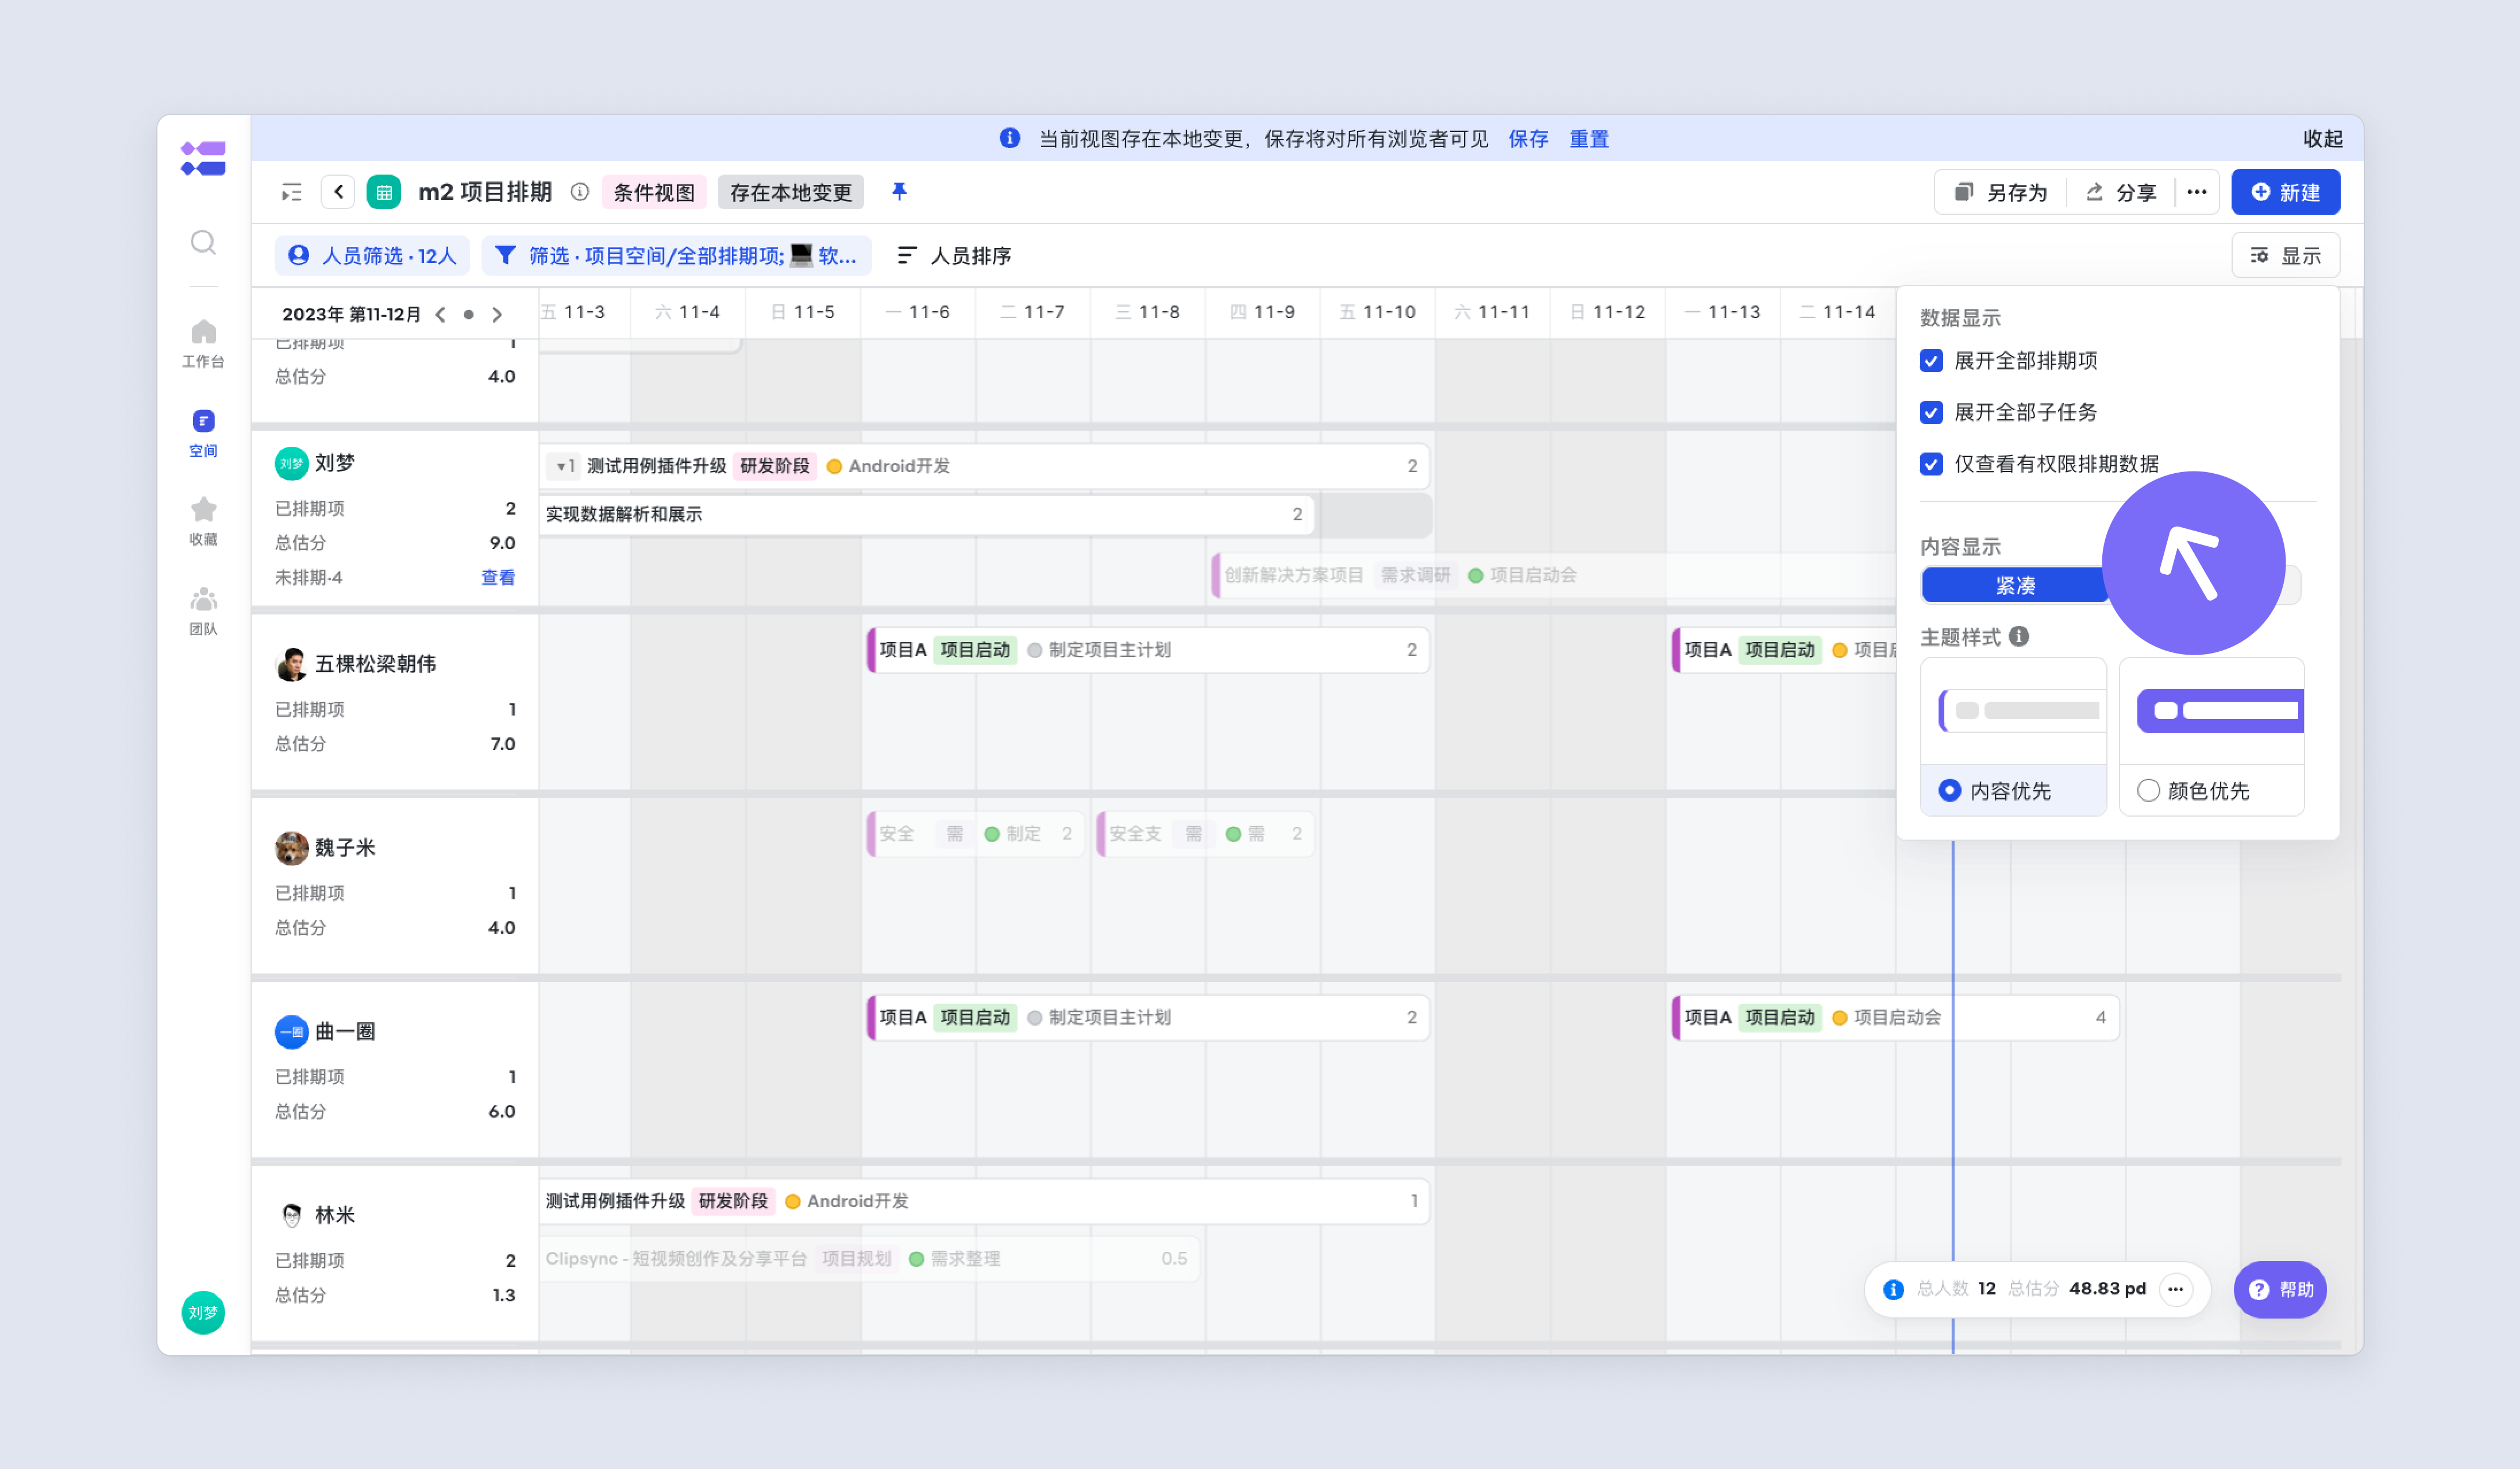Collapse the banner with 收起
The height and width of the screenshot is (1469, 2520).
coord(2323,139)
